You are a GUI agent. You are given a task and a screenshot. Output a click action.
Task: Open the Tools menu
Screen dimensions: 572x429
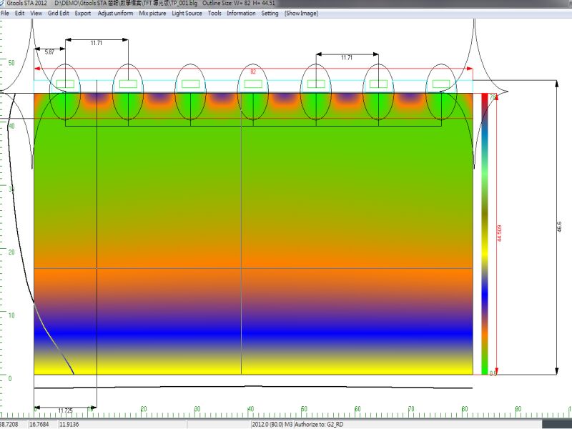coord(214,13)
